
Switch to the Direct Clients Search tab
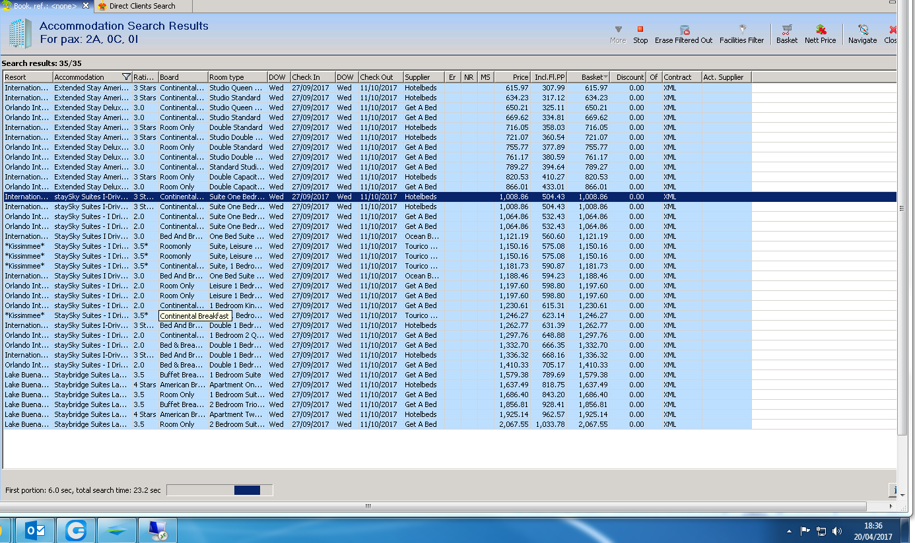tap(142, 6)
